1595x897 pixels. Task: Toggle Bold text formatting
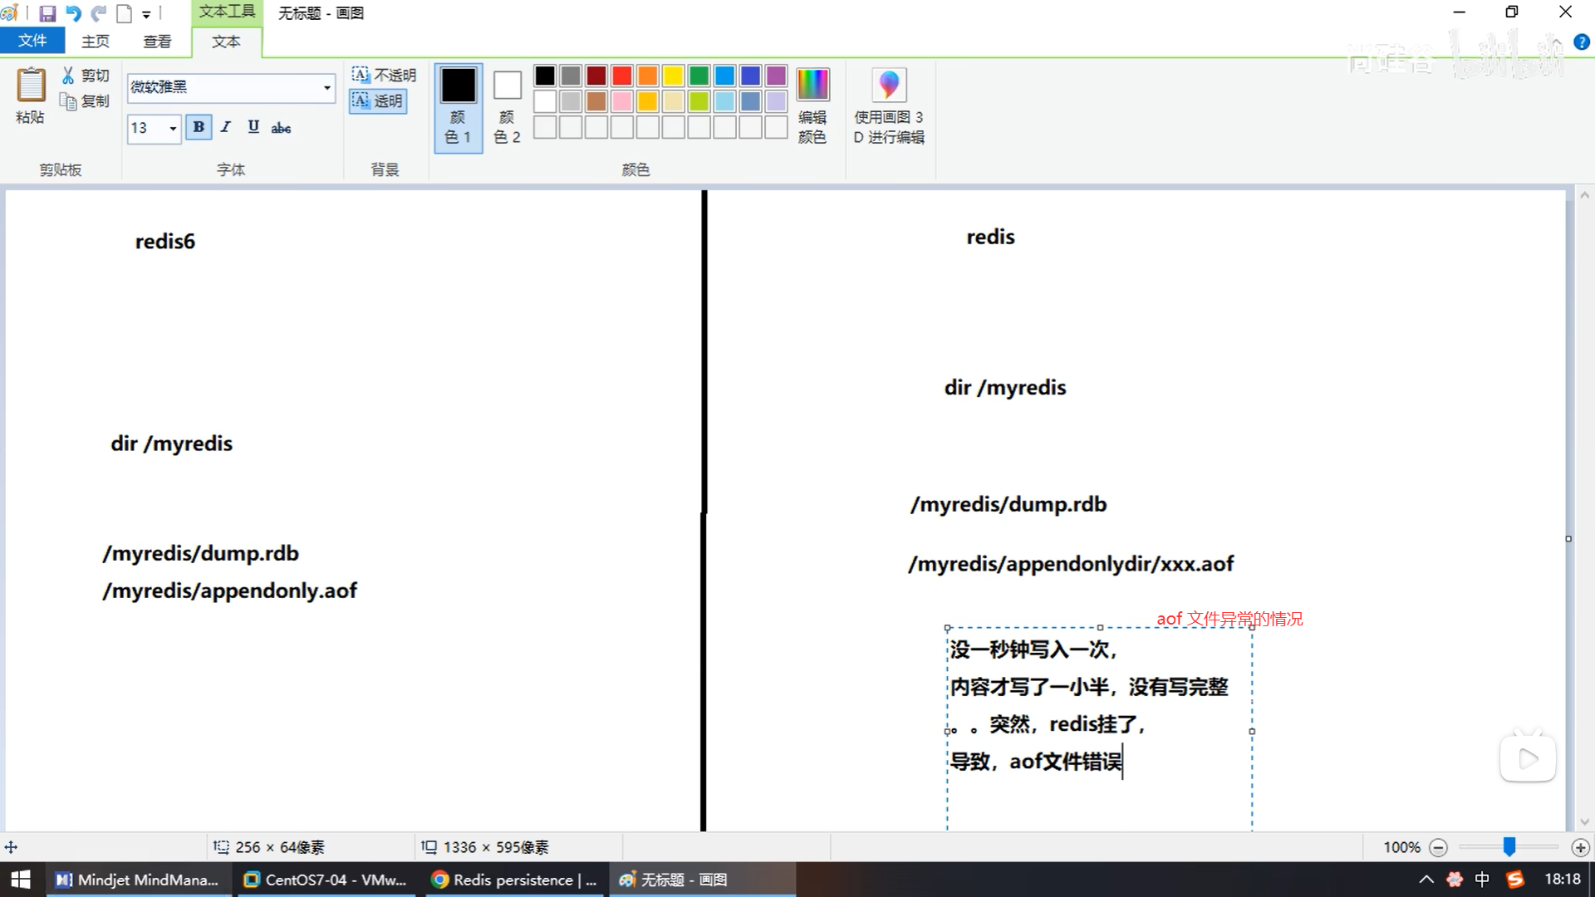(x=199, y=127)
